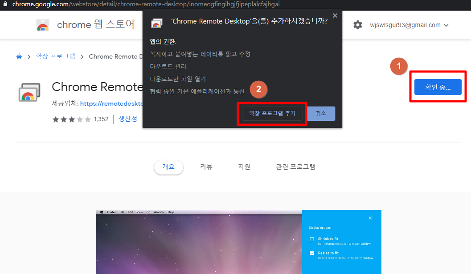Click the 취소 button in dialog
Screen dimensions: 471x274
[321, 114]
